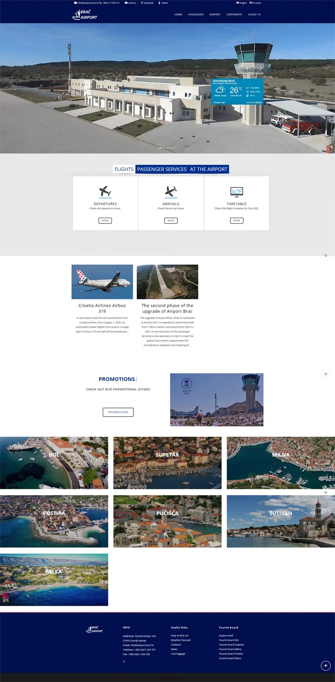Screen dimensions: 335x682
Task: Select the PASSENGER SERVICES tab
Action: 162,169
